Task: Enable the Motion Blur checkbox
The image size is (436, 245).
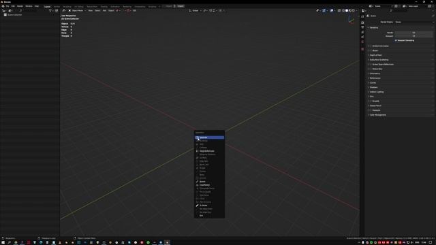Action: point(371,69)
